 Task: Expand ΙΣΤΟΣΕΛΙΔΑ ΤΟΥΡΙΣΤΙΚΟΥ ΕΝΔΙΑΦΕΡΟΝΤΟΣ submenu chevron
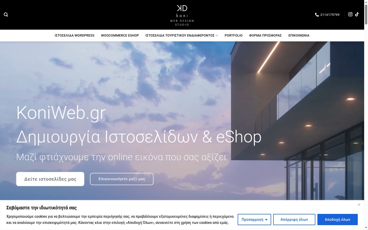pyautogui.click(x=217, y=36)
